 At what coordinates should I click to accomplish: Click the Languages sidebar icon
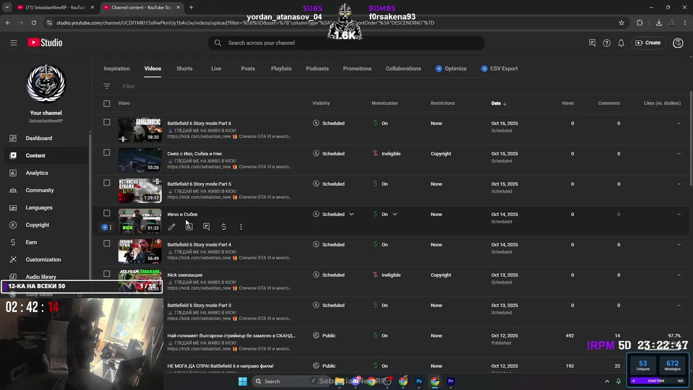pos(13,207)
